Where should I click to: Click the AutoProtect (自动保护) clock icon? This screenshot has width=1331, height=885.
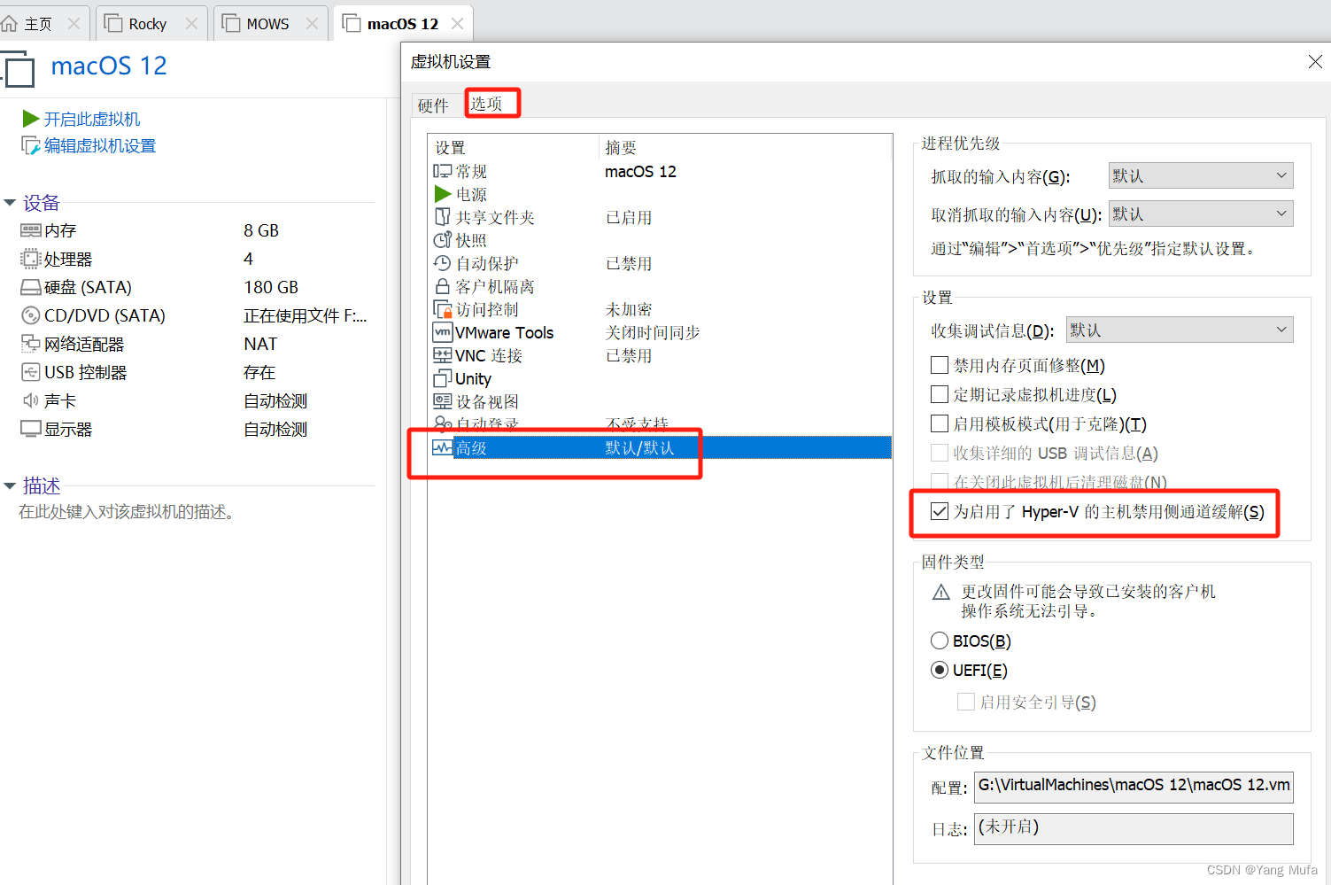[443, 263]
